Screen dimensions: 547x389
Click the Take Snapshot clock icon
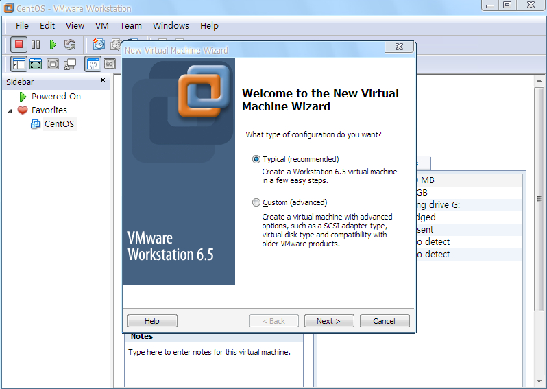click(x=99, y=45)
